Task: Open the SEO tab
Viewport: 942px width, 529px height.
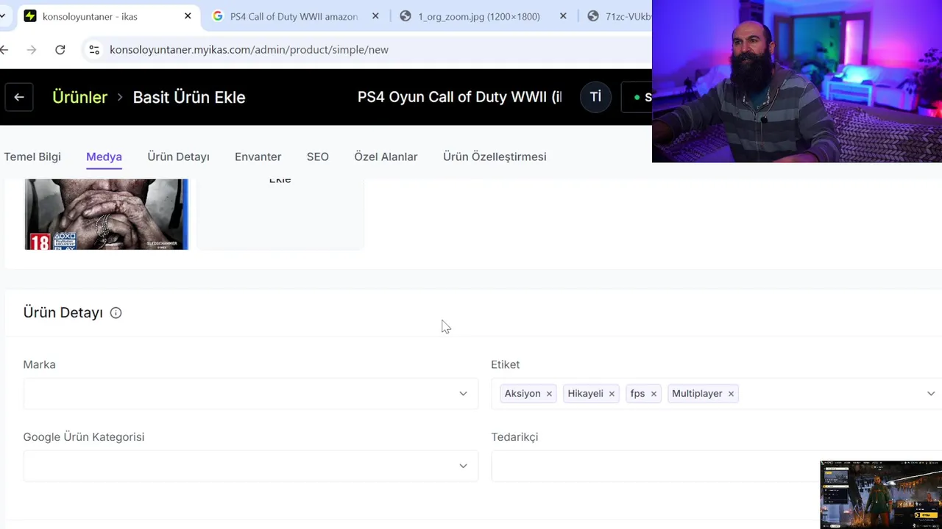Action: click(x=318, y=156)
